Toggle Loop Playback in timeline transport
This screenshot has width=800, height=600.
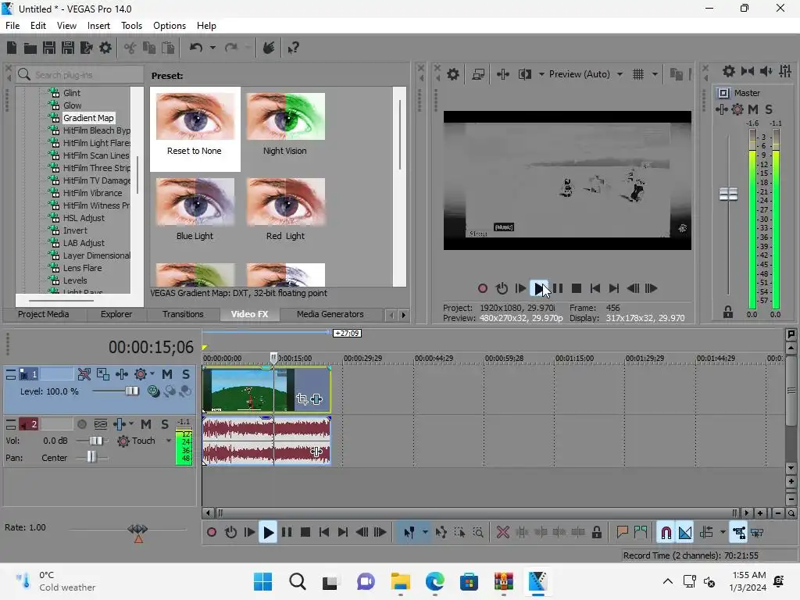coord(230,533)
